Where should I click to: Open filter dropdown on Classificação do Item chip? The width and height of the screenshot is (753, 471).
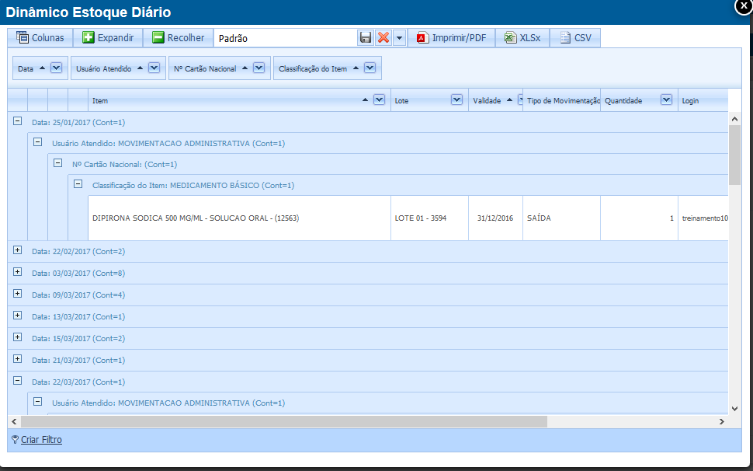tap(370, 68)
